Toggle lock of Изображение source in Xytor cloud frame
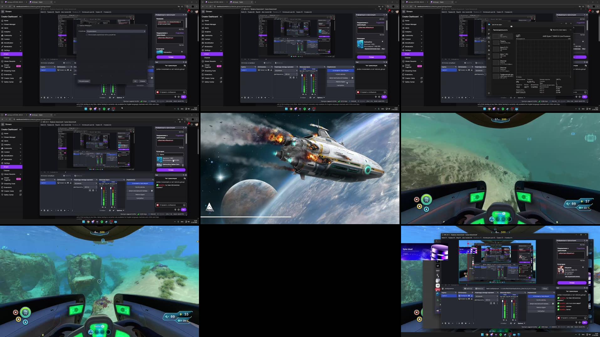The image size is (600, 337). pyautogui.click(x=472, y=296)
